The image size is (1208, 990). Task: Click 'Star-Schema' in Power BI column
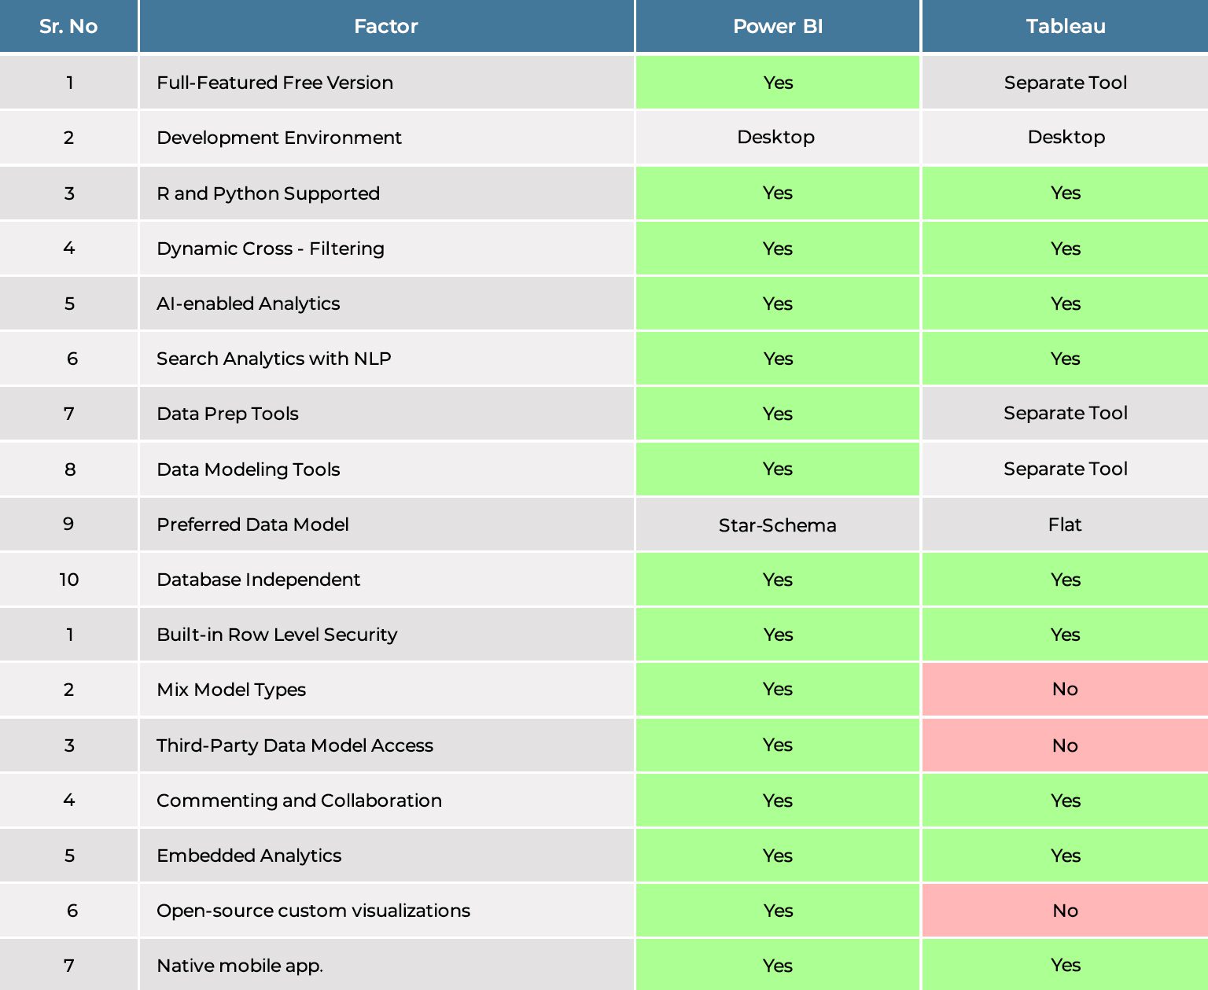coord(778,525)
